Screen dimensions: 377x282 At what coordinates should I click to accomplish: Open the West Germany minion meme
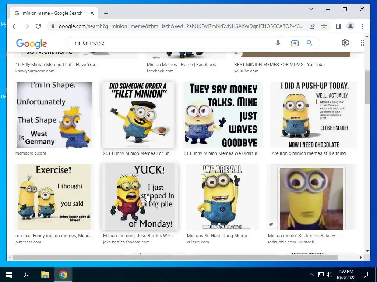coord(54,115)
